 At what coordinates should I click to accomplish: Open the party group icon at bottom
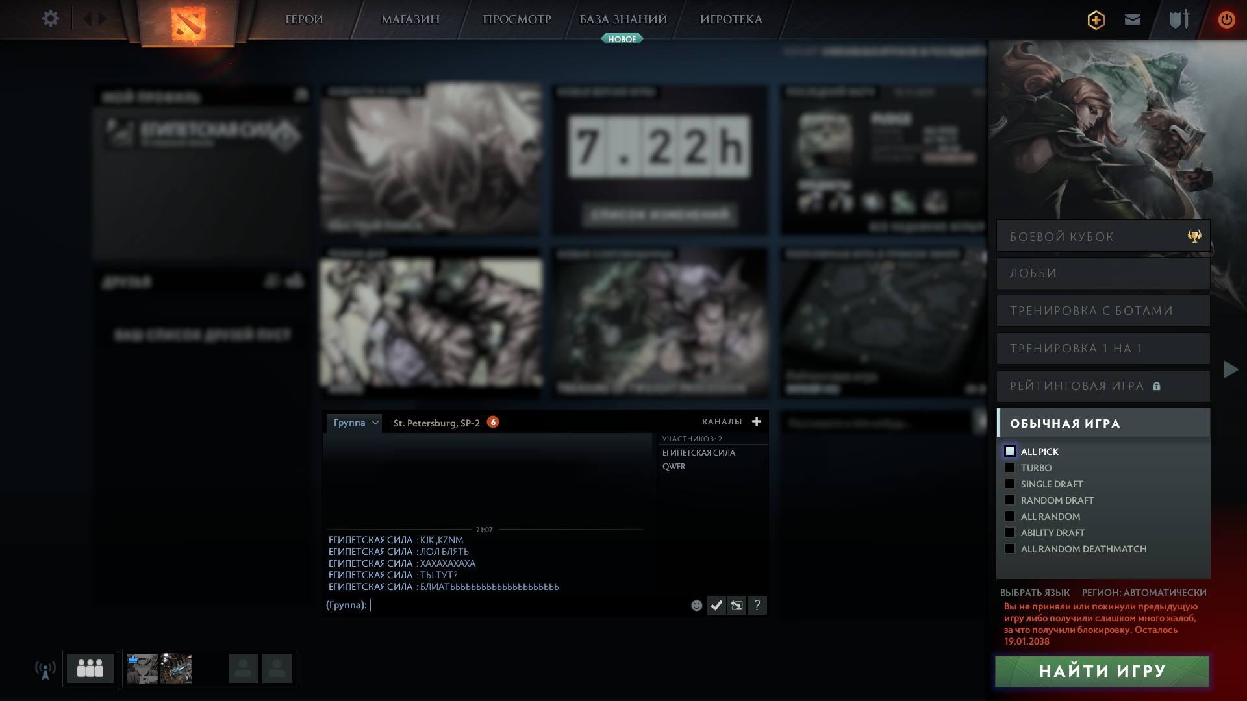[90, 668]
